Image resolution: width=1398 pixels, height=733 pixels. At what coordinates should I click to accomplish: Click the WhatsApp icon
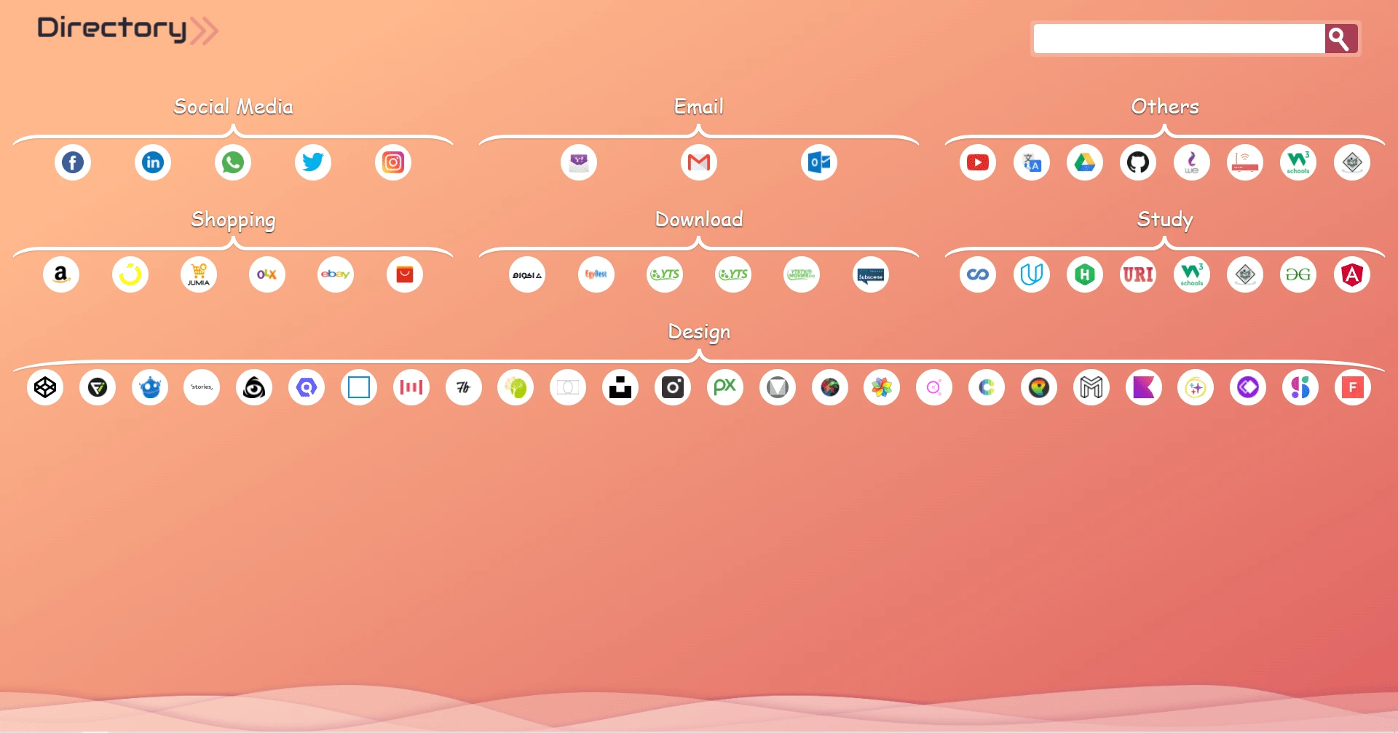tap(233, 162)
